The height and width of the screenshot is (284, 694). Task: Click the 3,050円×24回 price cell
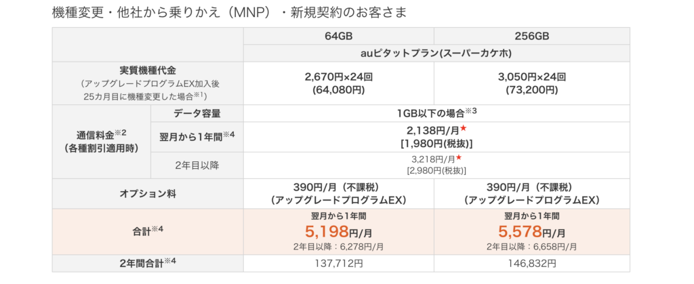click(x=532, y=83)
